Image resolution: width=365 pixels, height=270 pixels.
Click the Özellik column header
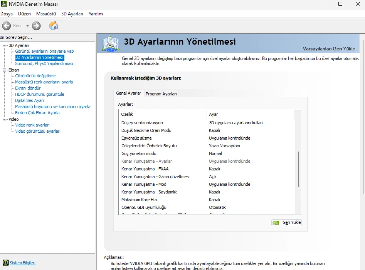click(x=163, y=114)
